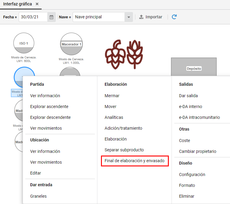Open the Fecha calendar picker icon
230x204 pixels.
51,17
